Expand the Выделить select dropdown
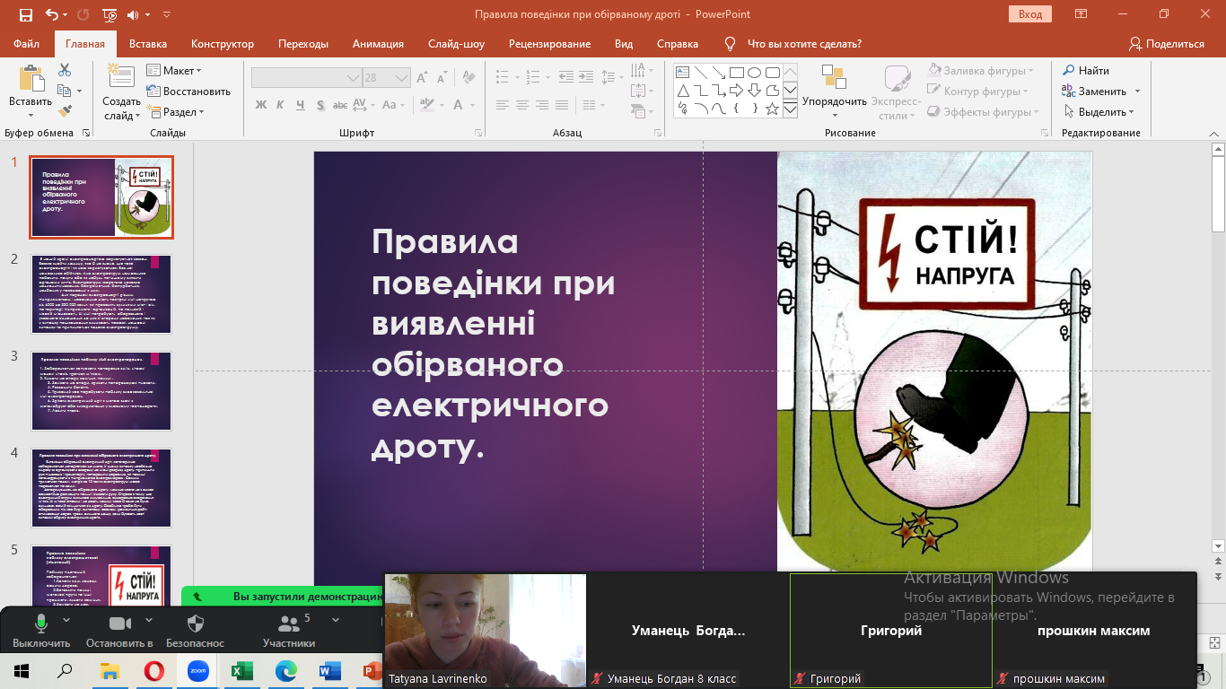The image size is (1226, 689). 1131,112
